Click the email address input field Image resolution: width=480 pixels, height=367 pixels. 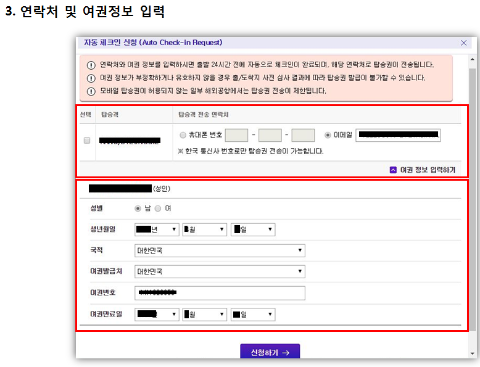(x=398, y=135)
